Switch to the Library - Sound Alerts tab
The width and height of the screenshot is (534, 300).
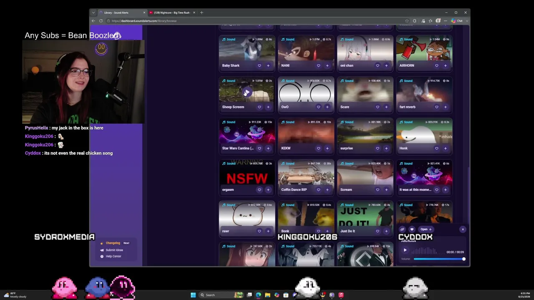122,12
